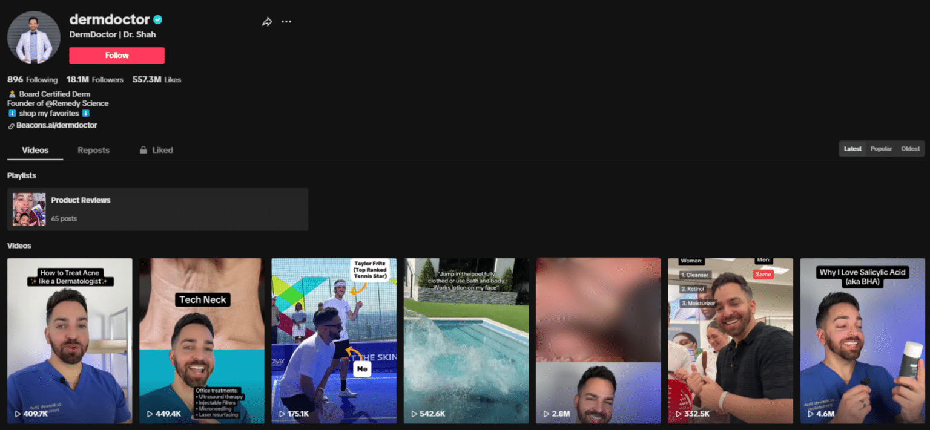Click the lock icon on Liked tab
Screen dimensions: 930x430
(143, 150)
